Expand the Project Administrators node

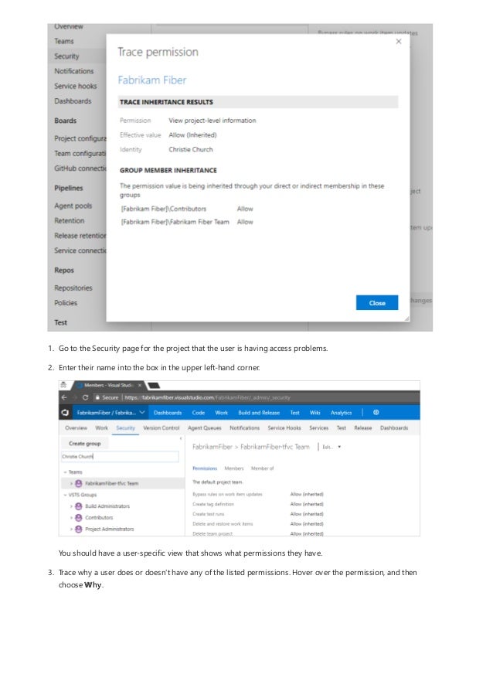click(71, 529)
